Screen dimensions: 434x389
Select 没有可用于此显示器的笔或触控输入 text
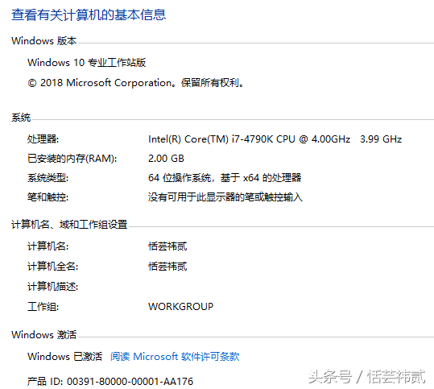[225, 197]
